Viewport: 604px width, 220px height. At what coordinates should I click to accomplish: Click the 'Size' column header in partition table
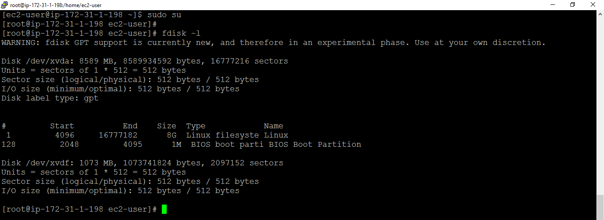pyautogui.click(x=166, y=126)
